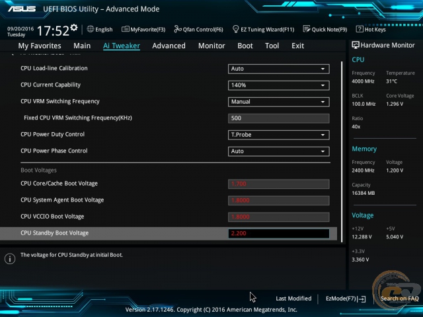This screenshot has width=423, height=317.
Task: Go to the Advanced tab
Action: click(169, 46)
